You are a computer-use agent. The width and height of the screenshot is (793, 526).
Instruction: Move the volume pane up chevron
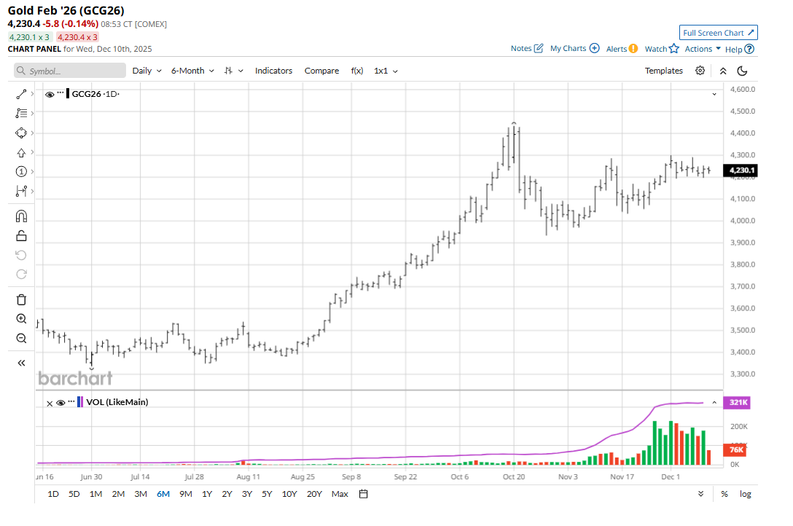pos(714,403)
